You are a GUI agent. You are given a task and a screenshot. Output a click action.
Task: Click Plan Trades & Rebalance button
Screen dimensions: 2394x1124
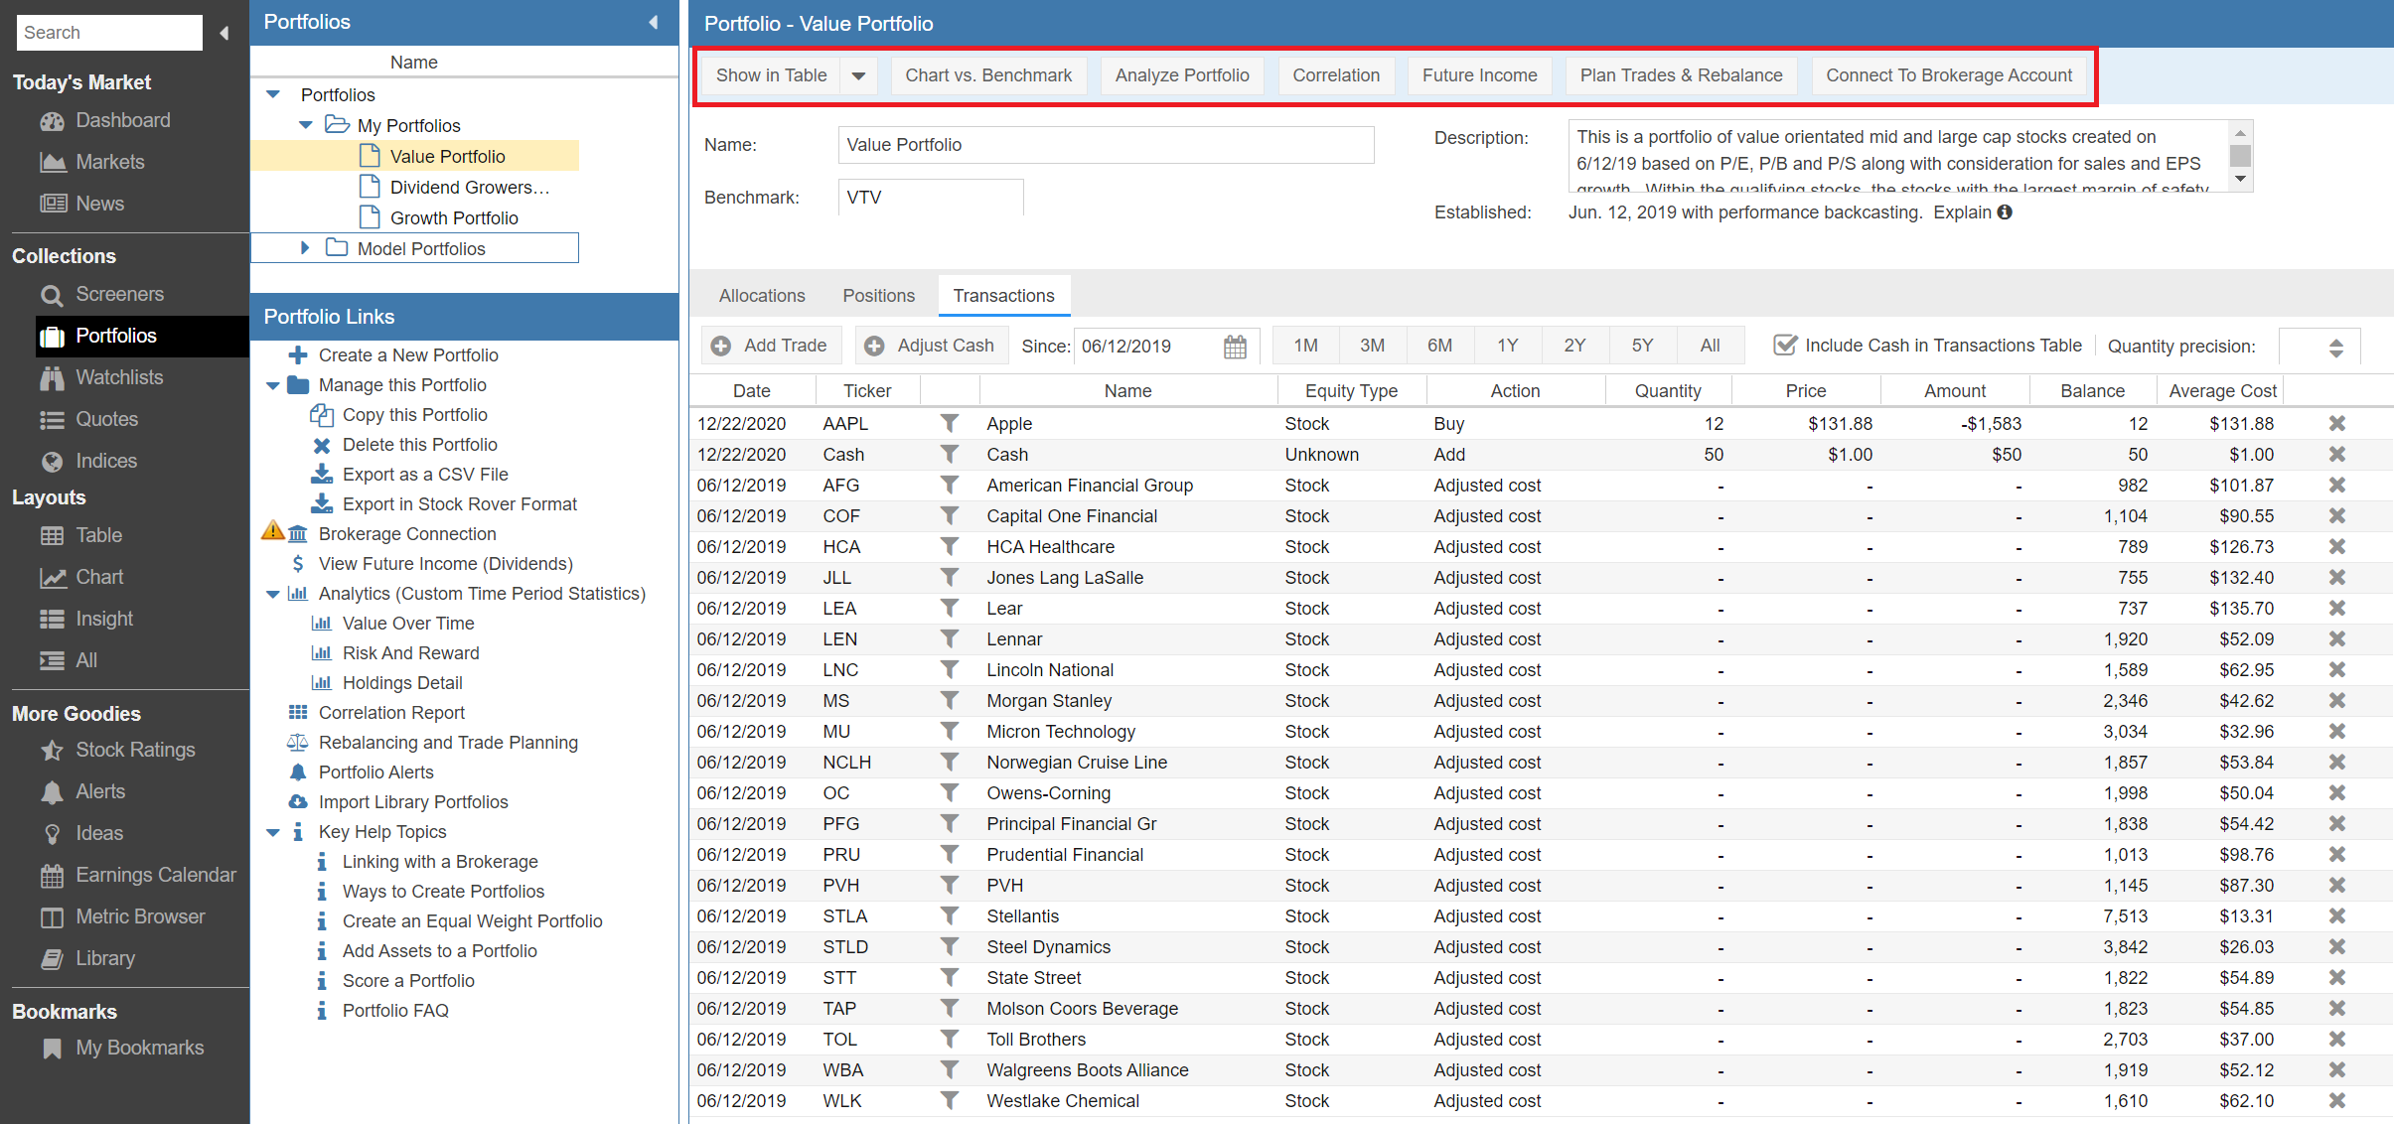coord(1681,75)
